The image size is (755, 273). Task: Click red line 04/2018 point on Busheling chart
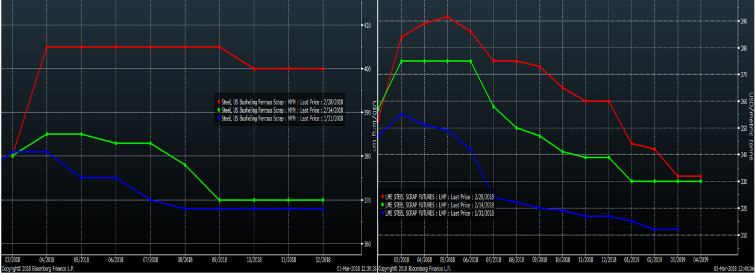point(47,46)
